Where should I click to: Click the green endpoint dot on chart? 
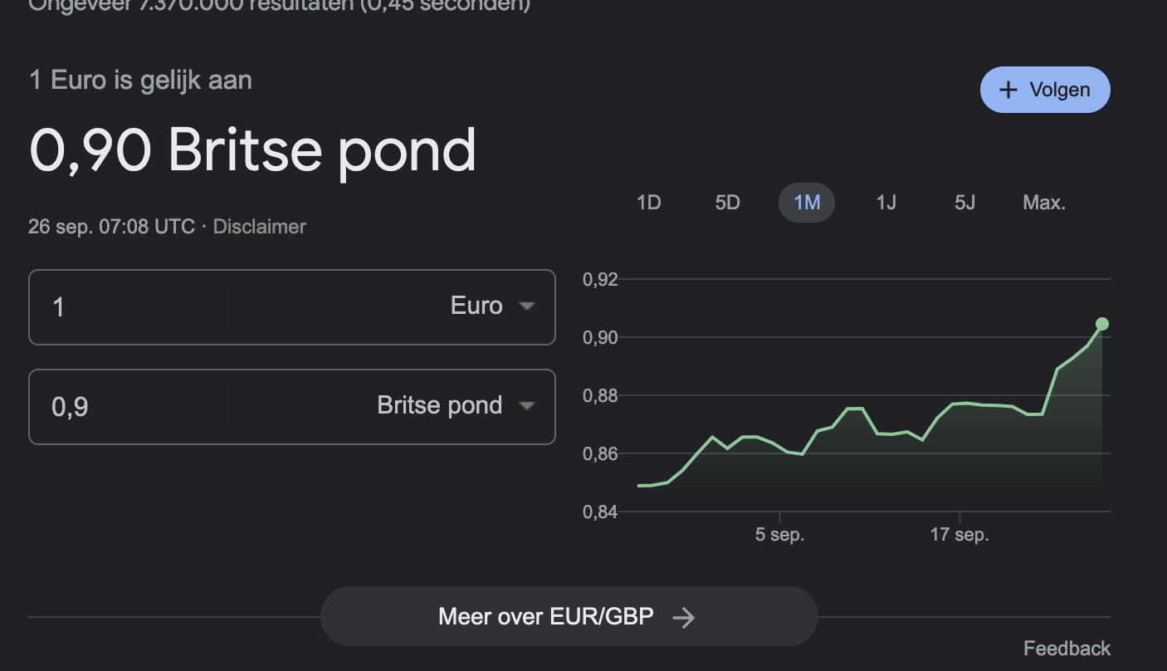pos(1102,324)
